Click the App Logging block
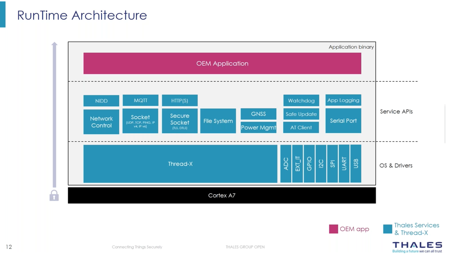This screenshot has width=454, height=255. tap(343, 100)
